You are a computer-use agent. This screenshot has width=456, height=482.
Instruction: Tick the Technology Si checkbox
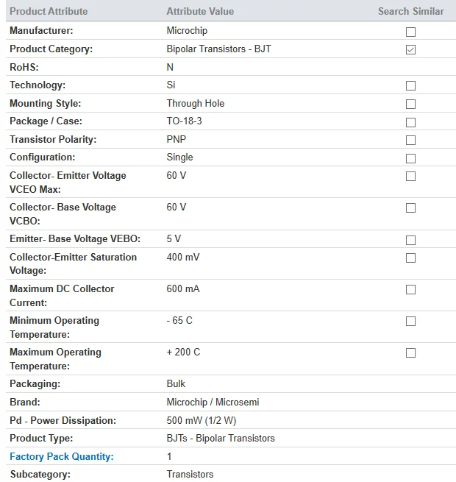tap(410, 85)
